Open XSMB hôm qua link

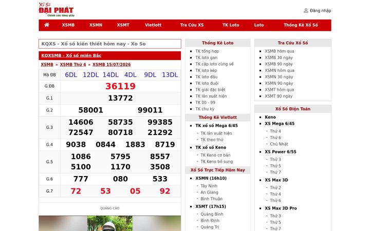coord(280,51)
